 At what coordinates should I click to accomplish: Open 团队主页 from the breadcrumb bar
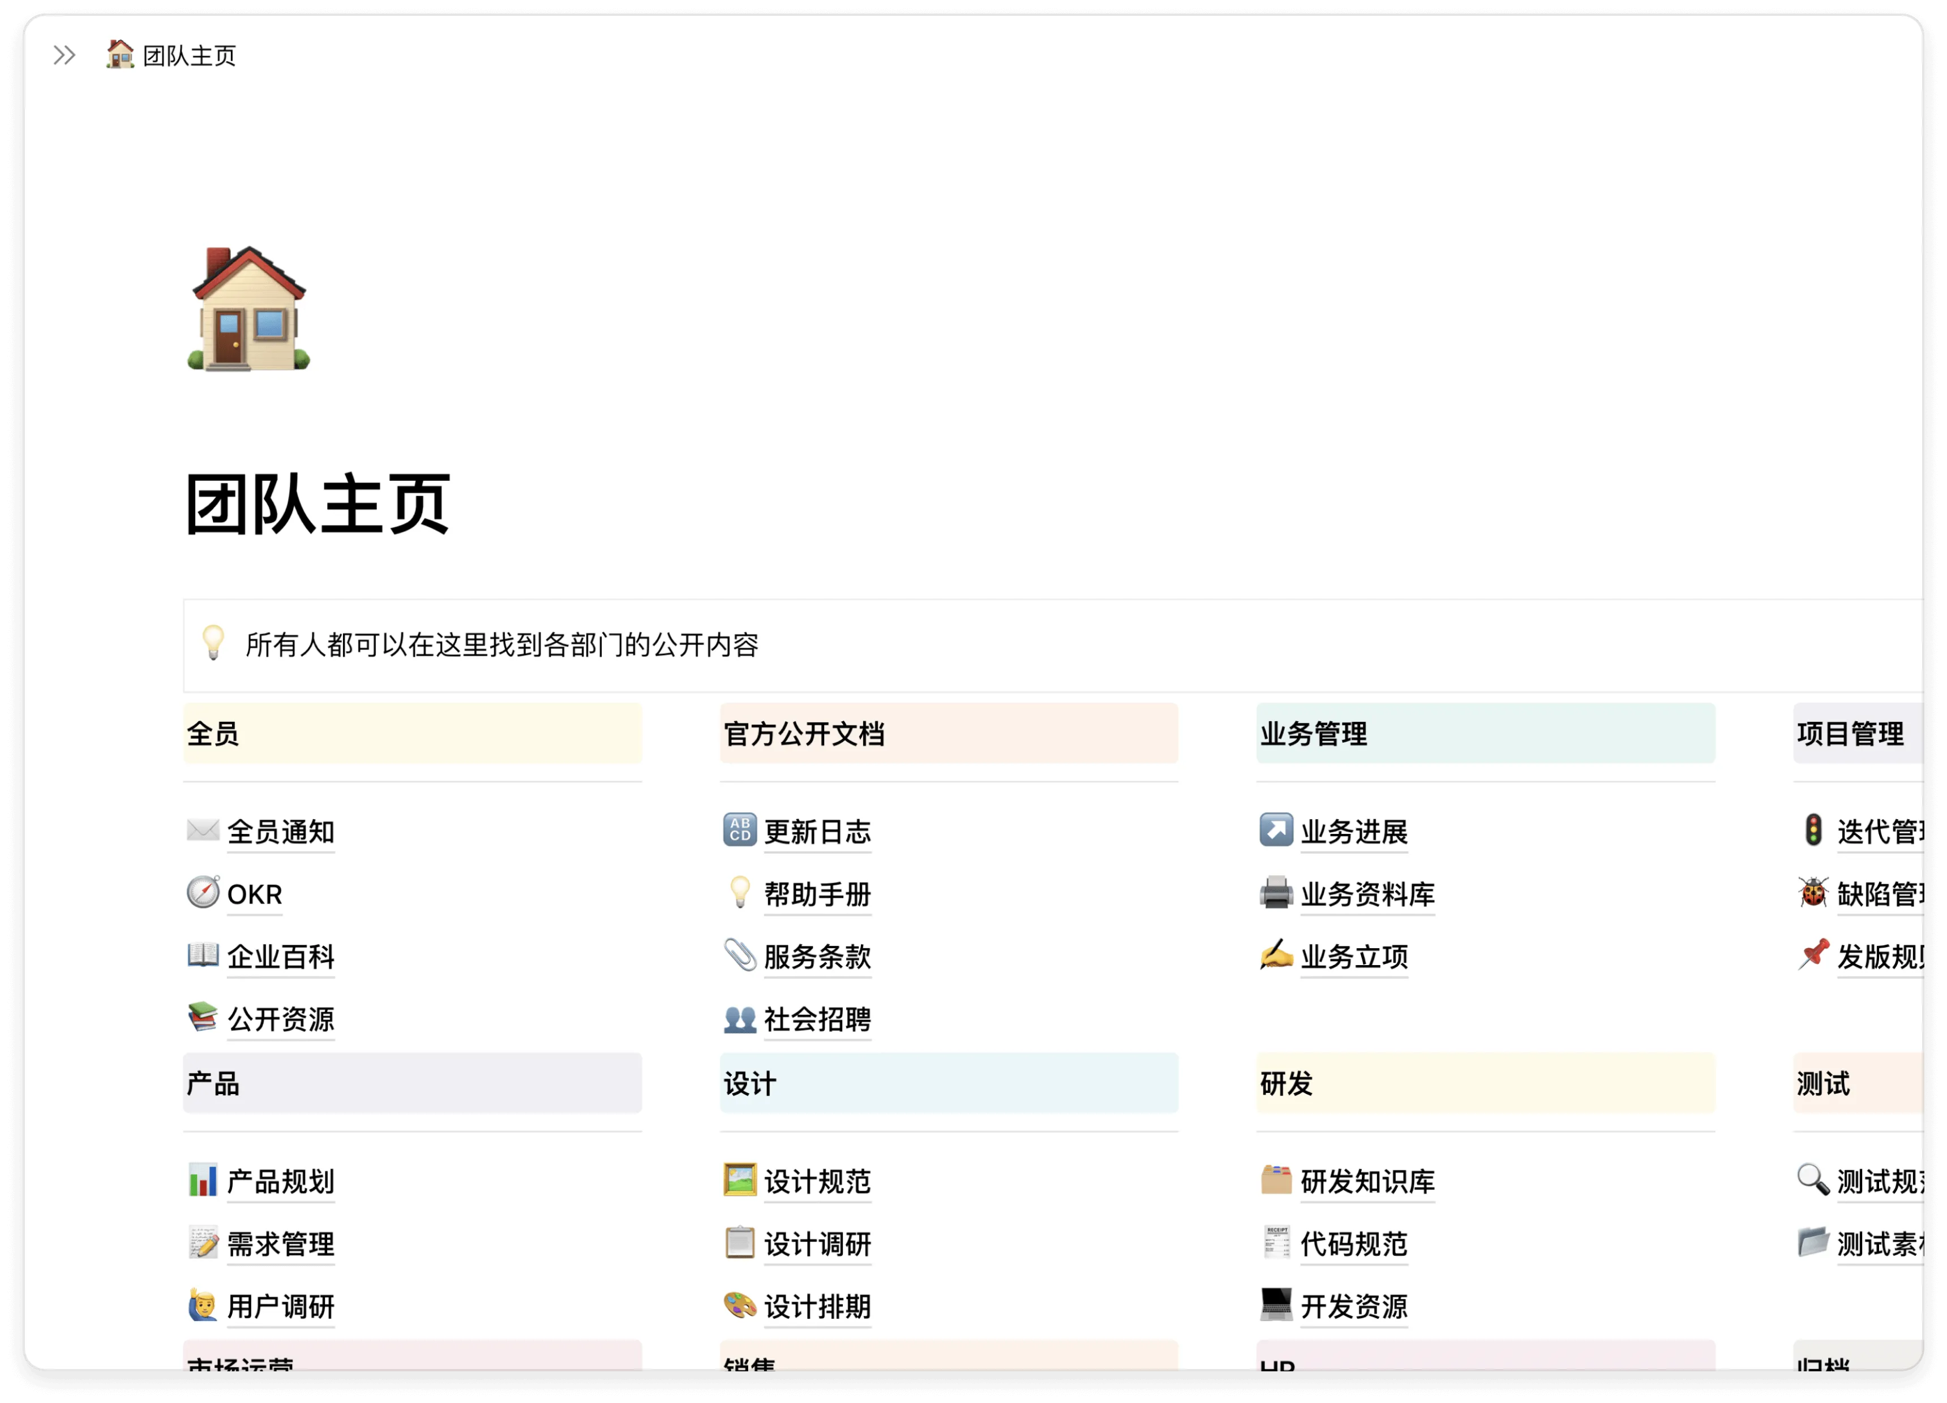pyautogui.click(x=189, y=56)
